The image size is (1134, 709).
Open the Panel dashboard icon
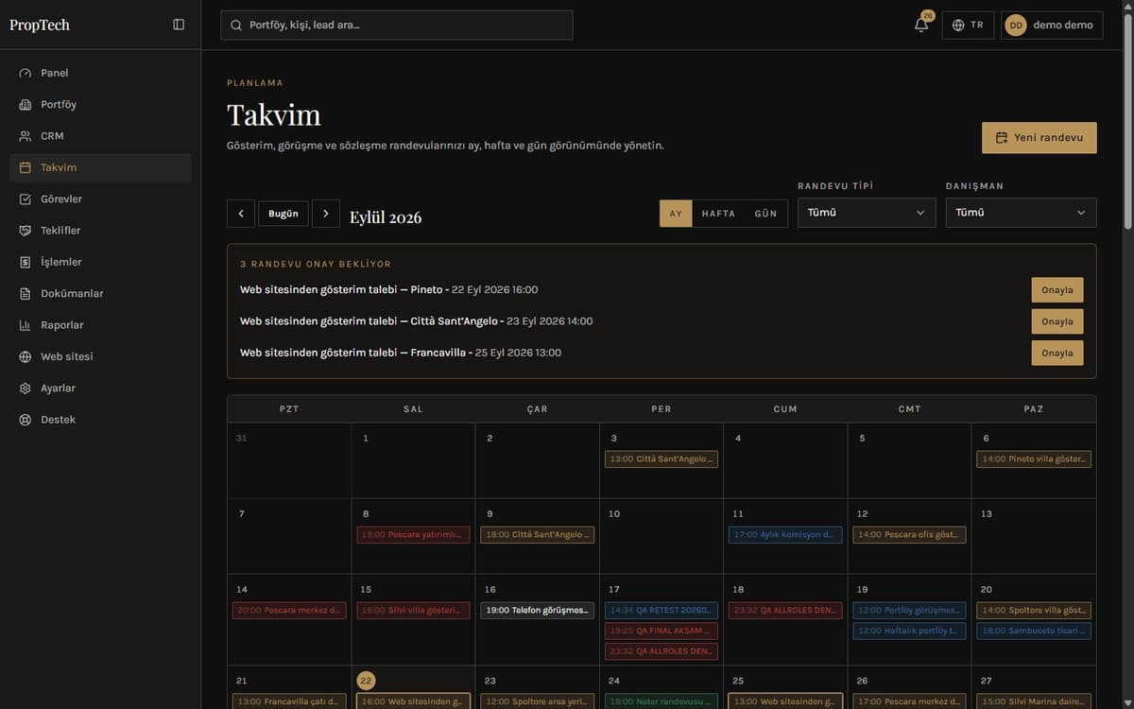pos(26,73)
